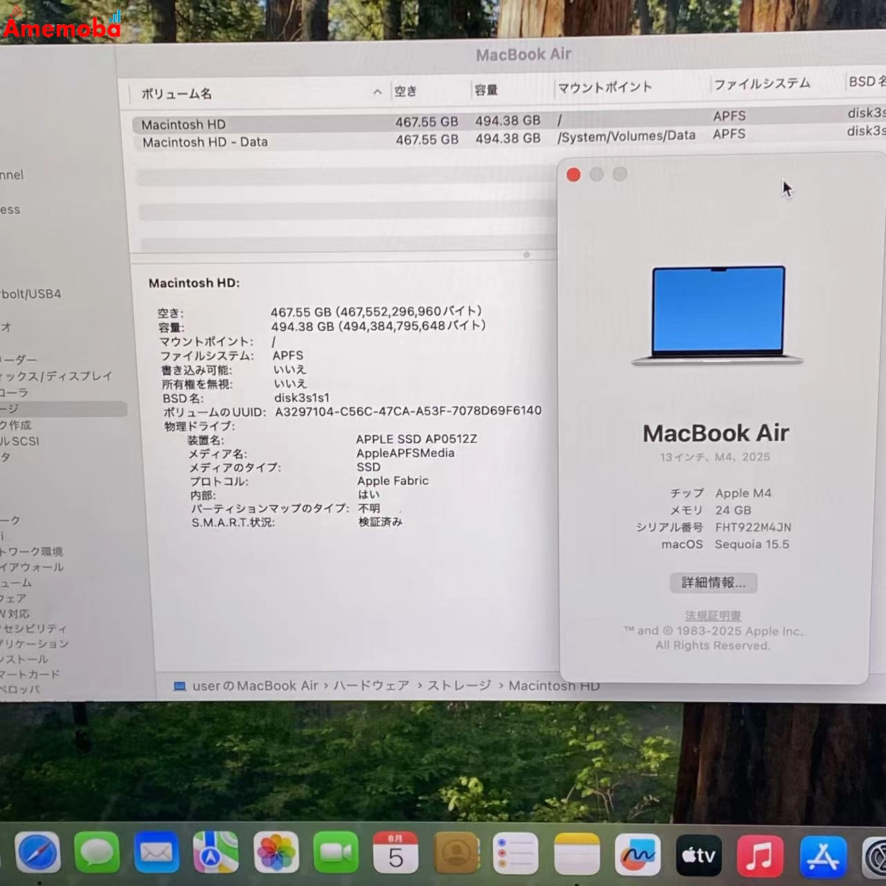Launch Messages from the Dock

97,853
